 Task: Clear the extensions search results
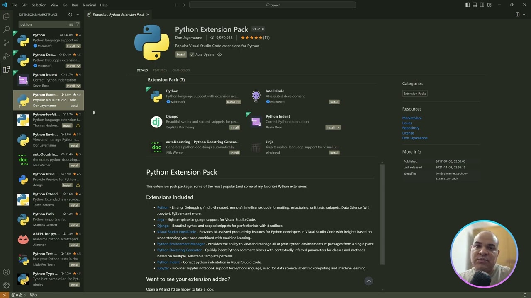(x=71, y=24)
